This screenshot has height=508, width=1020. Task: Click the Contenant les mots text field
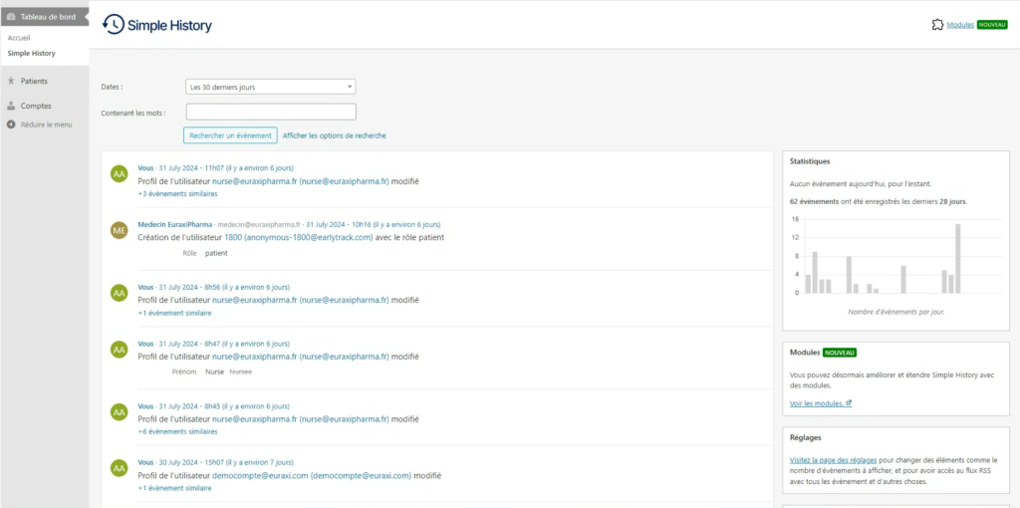point(271,112)
